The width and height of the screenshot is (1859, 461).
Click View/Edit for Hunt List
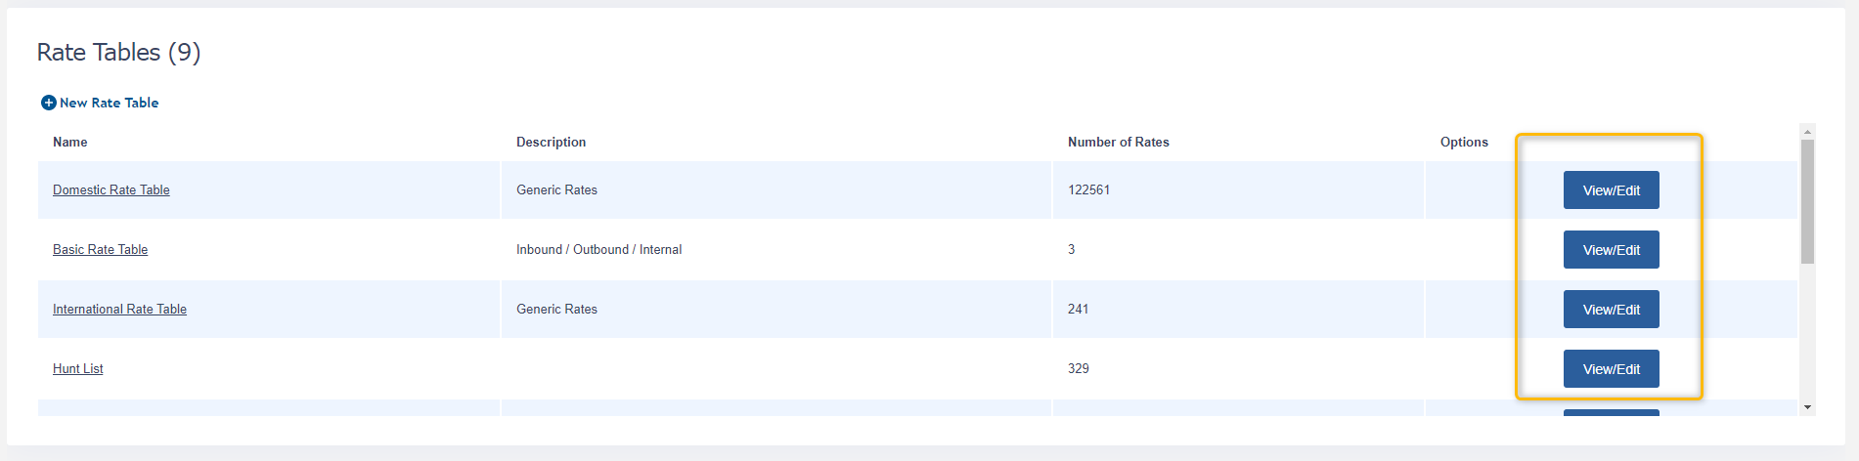1611,369
